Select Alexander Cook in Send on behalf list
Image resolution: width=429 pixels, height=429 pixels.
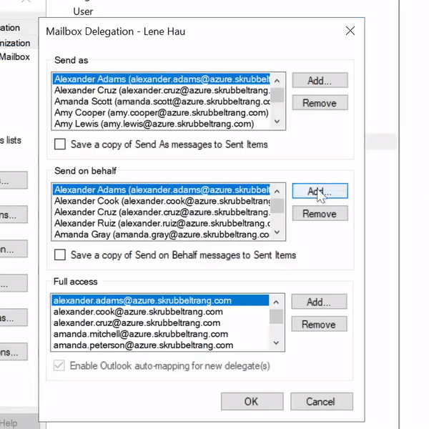162,201
